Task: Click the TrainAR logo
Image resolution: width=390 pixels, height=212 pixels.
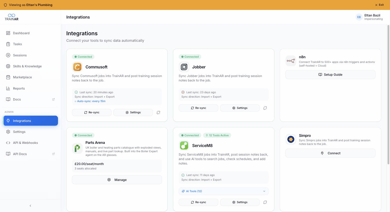Action: pos(11,17)
